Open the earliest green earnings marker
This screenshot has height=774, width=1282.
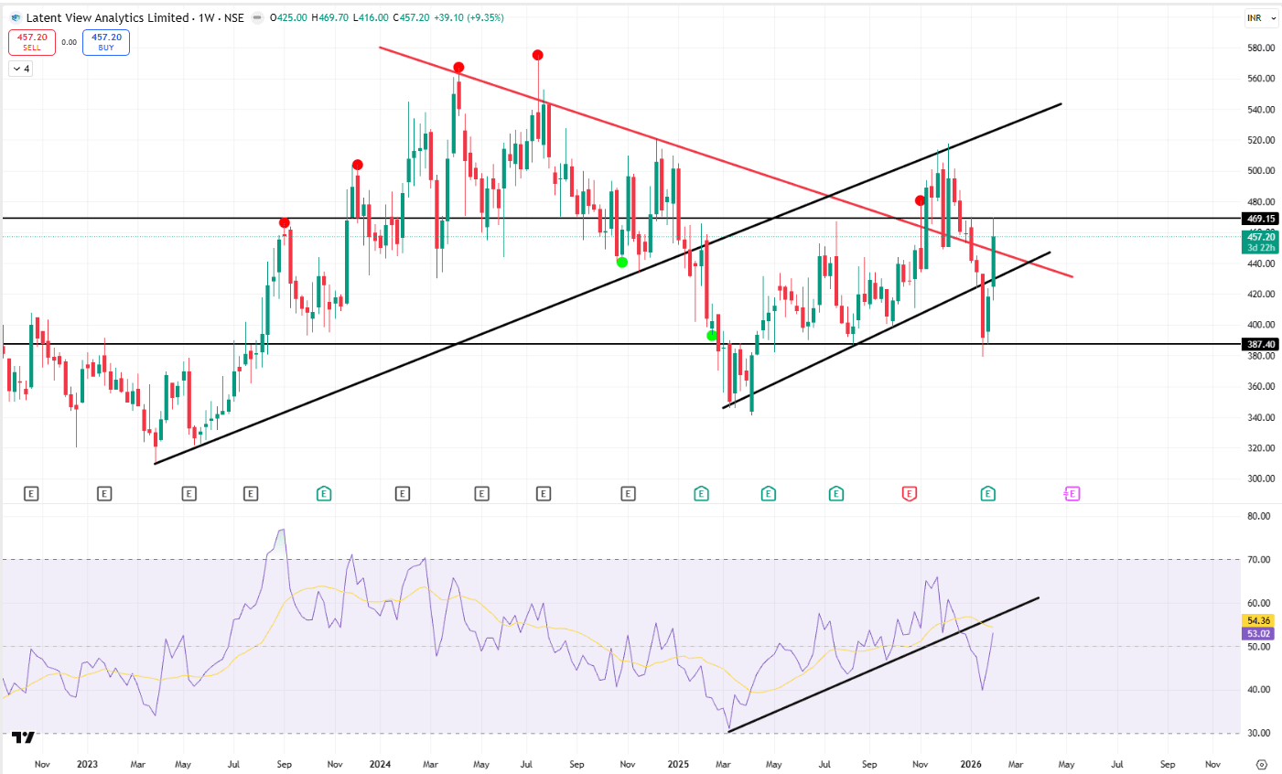(x=323, y=494)
